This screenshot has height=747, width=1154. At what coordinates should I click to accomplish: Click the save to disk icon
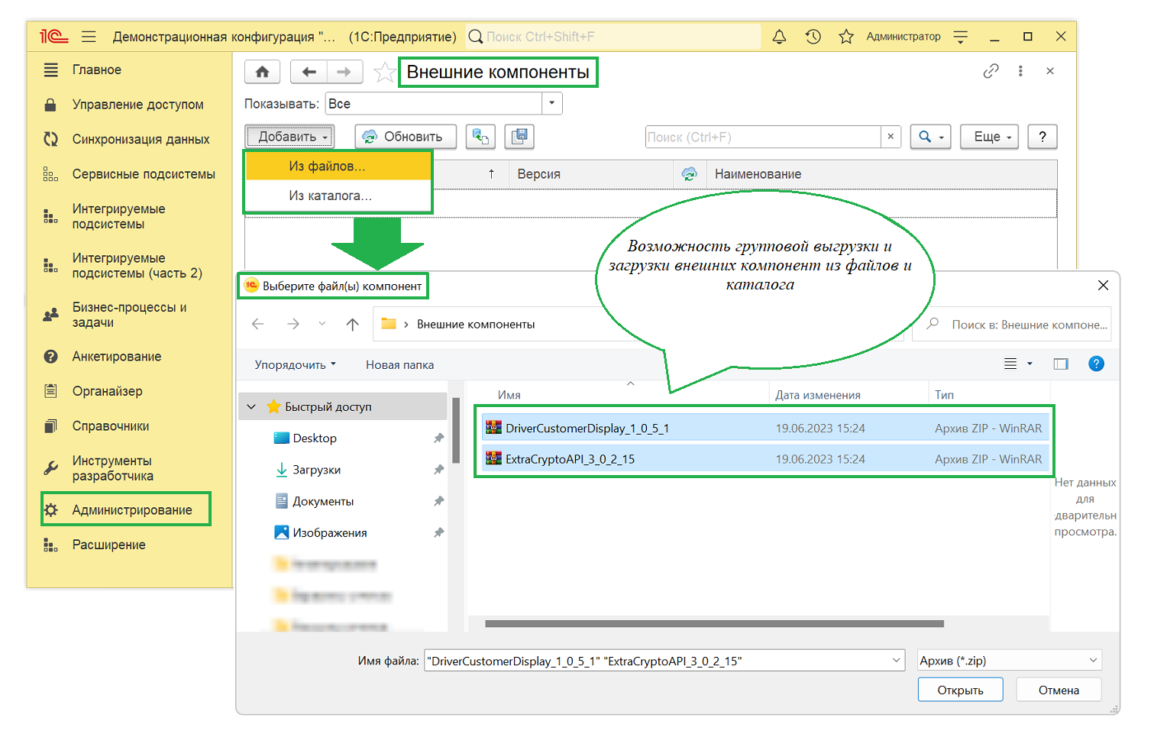(519, 137)
